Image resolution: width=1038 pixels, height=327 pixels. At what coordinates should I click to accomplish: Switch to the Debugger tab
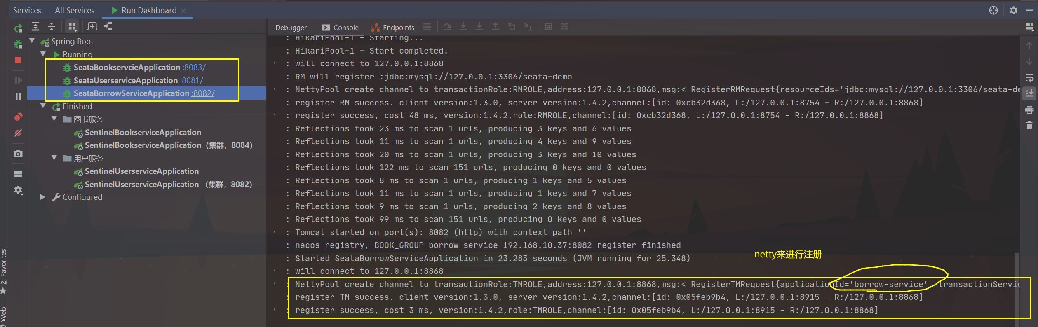pyautogui.click(x=291, y=28)
